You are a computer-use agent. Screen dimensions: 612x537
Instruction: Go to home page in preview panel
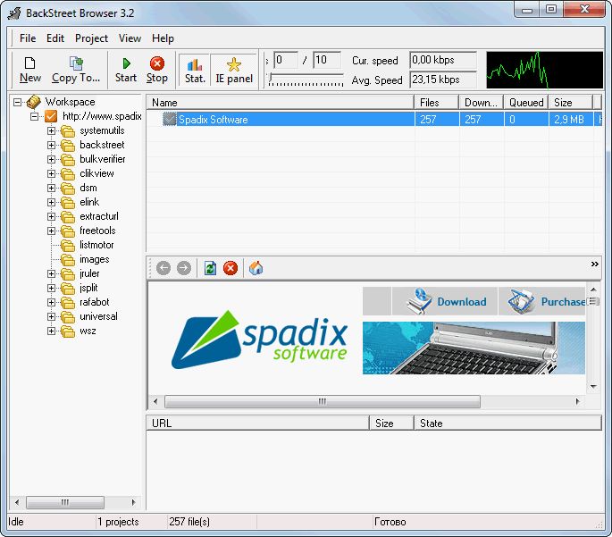256,268
